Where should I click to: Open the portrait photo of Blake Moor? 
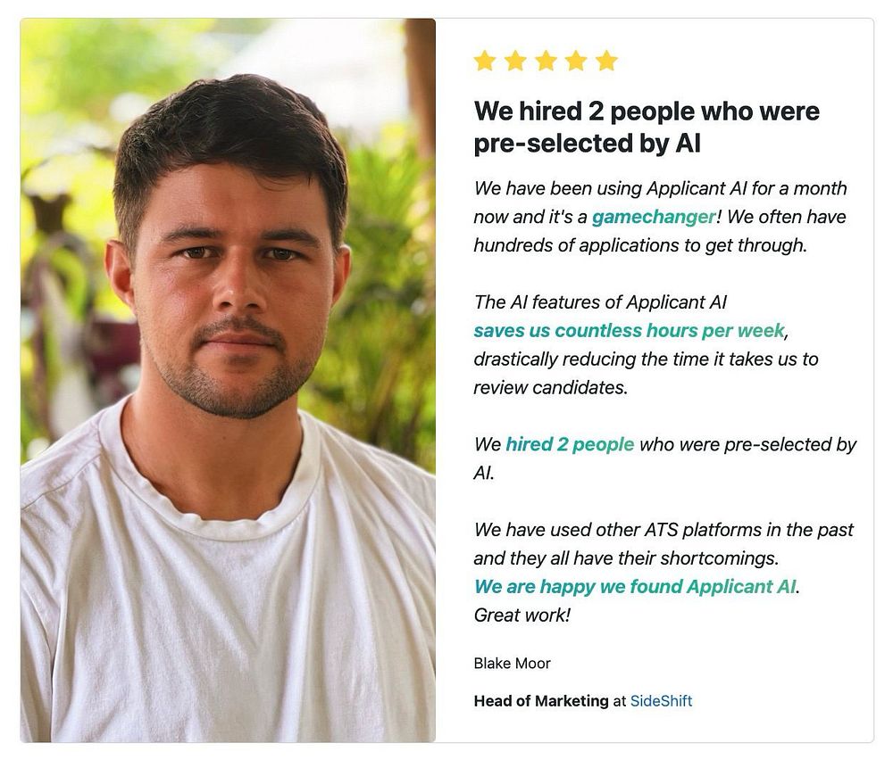click(228, 380)
